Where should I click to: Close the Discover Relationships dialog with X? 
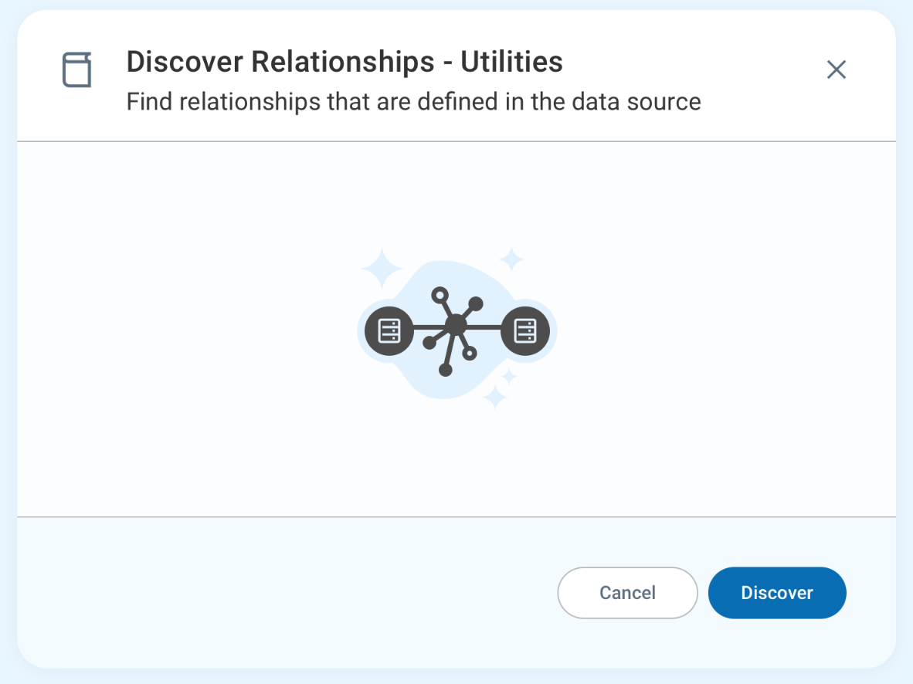tap(837, 70)
